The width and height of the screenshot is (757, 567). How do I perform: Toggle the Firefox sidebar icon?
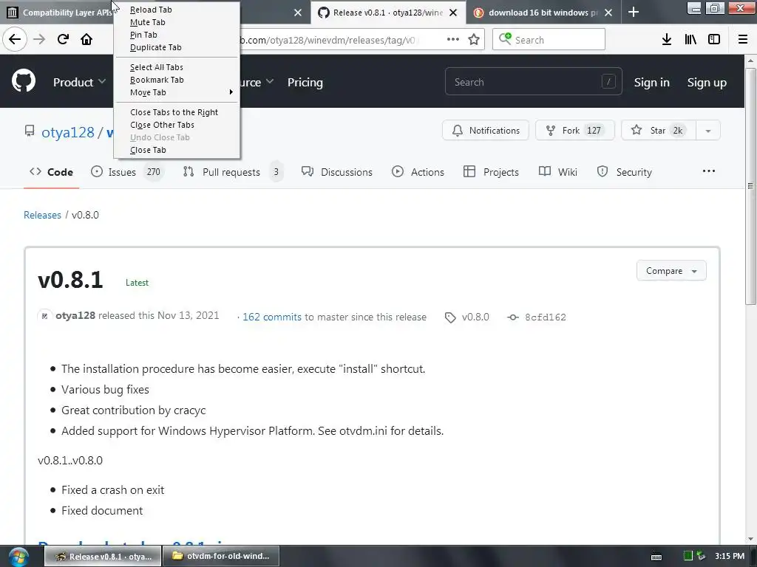click(714, 39)
